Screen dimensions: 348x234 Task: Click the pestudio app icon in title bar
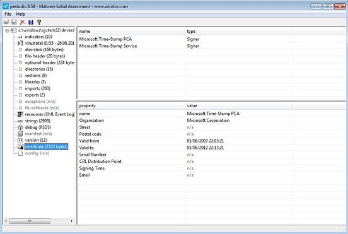6,6
